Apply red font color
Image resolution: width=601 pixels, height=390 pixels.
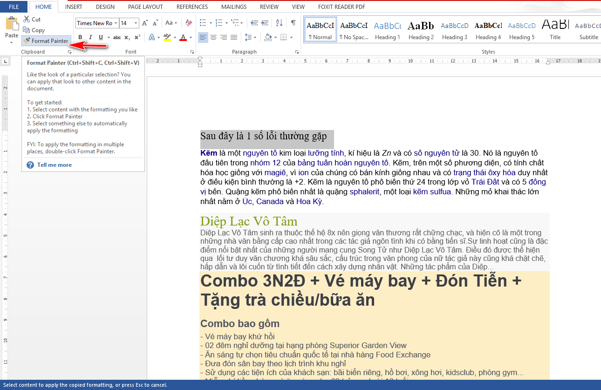[183, 37]
